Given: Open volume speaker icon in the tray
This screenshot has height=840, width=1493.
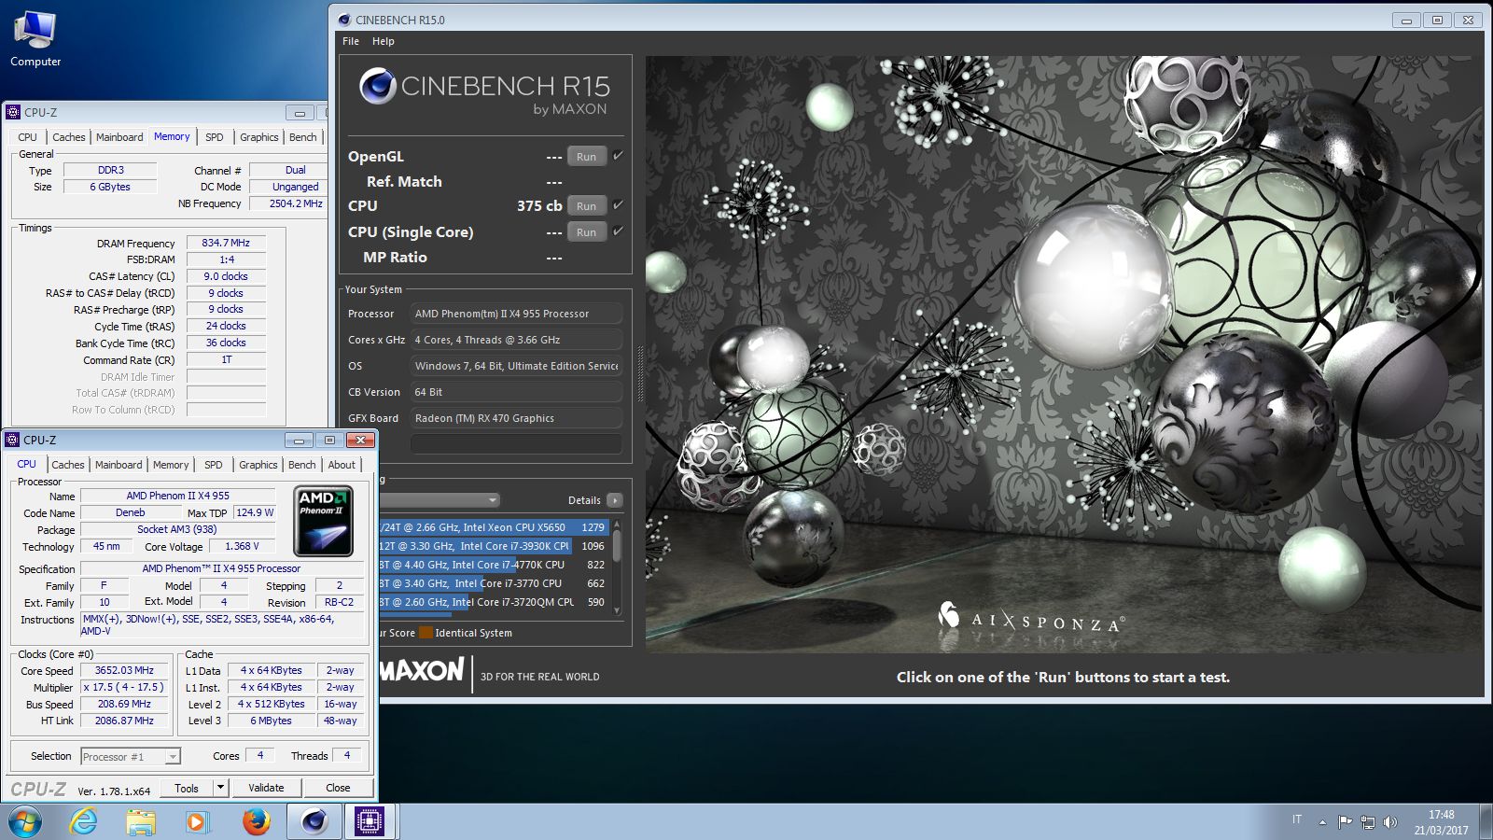Looking at the screenshot, I should pyautogui.click(x=1390, y=822).
